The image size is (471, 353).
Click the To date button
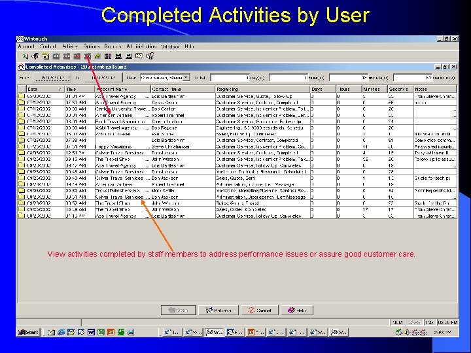click(x=103, y=78)
